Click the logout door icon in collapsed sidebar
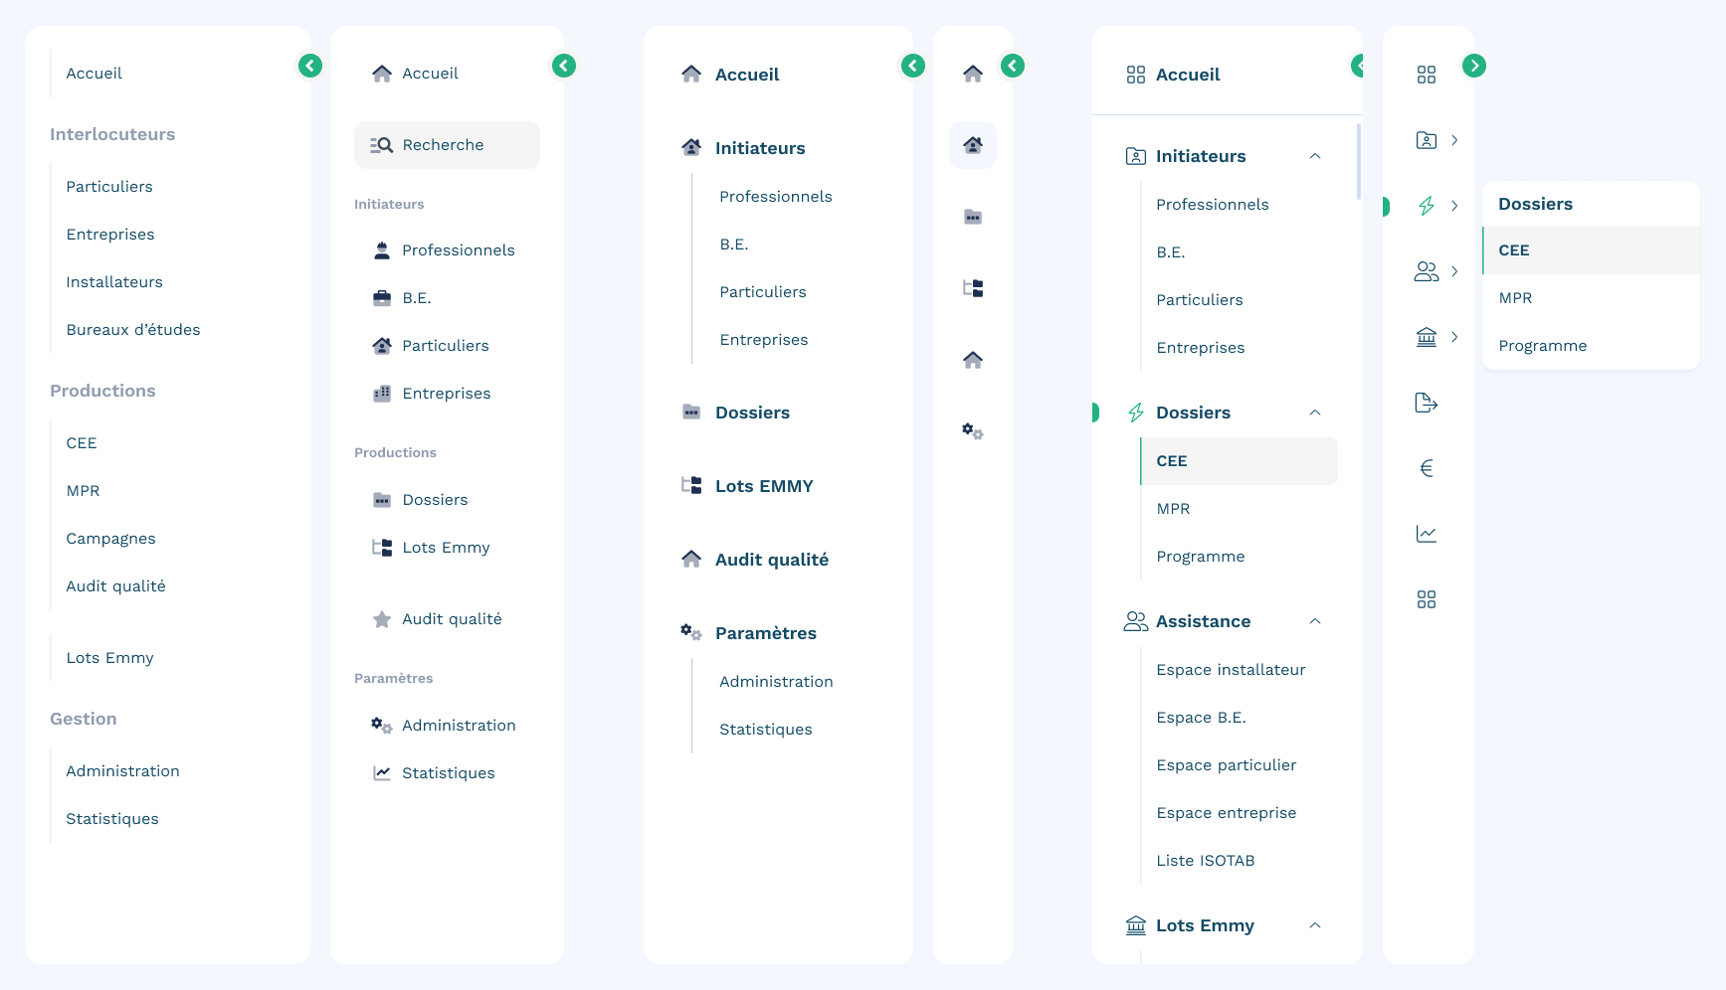This screenshot has width=1726, height=990. pyautogui.click(x=1426, y=403)
